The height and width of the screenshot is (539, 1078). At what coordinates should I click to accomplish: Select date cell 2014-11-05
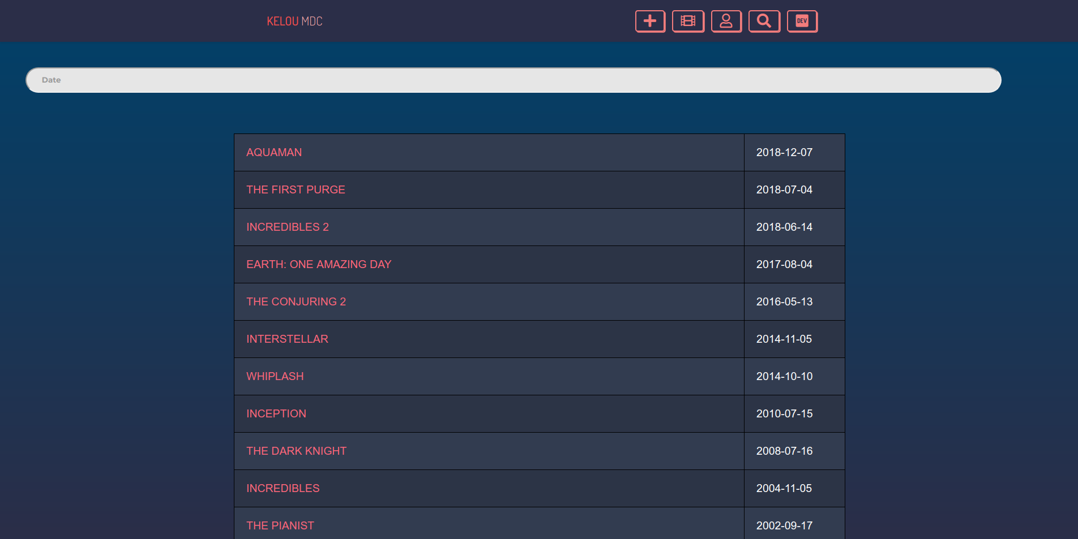click(x=794, y=339)
